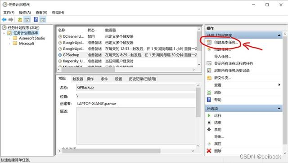Toggle the action pane toolbar icon
The width and height of the screenshot is (288, 163).
pos(43,19)
